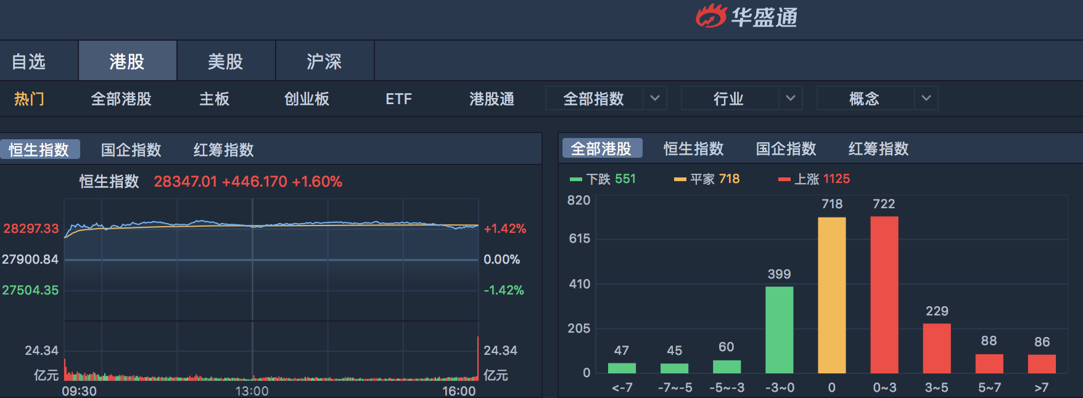The image size is (1083, 398).
Task: Click the yellow 平家 legend marker
Action: [x=680, y=179]
